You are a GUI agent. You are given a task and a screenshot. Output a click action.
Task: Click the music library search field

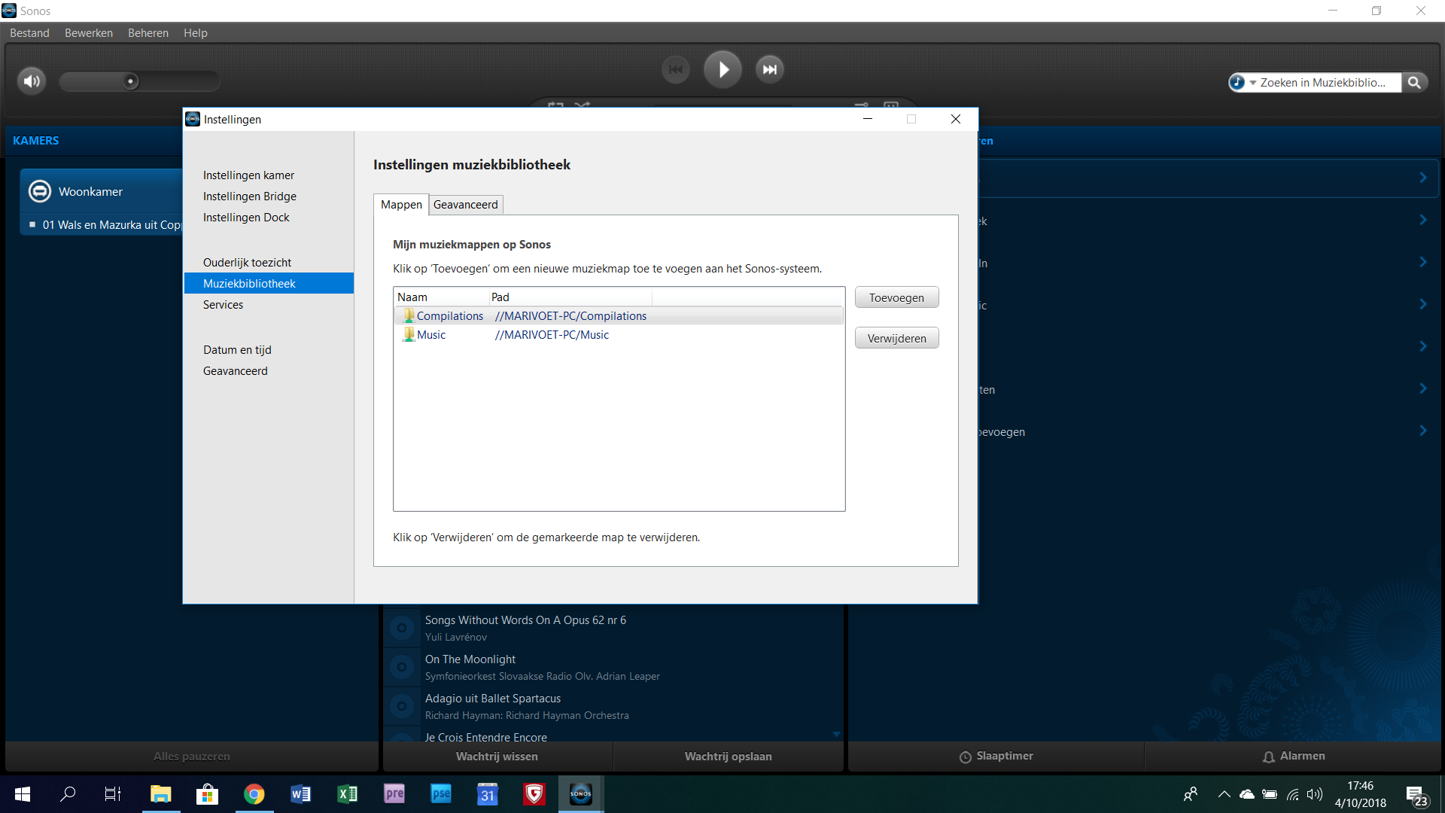pyautogui.click(x=1322, y=83)
